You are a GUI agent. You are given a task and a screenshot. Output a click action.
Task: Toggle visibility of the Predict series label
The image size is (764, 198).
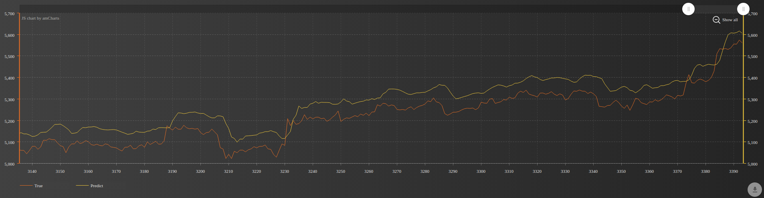click(x=97, y=186)
